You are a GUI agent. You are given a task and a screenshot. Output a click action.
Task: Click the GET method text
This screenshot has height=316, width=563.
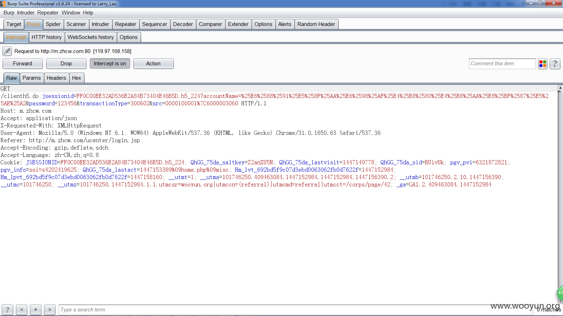pyautogui.click(x=5, y=89)
